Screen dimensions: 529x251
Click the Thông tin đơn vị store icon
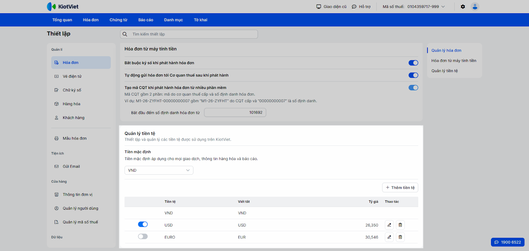[x=57, y=195]
